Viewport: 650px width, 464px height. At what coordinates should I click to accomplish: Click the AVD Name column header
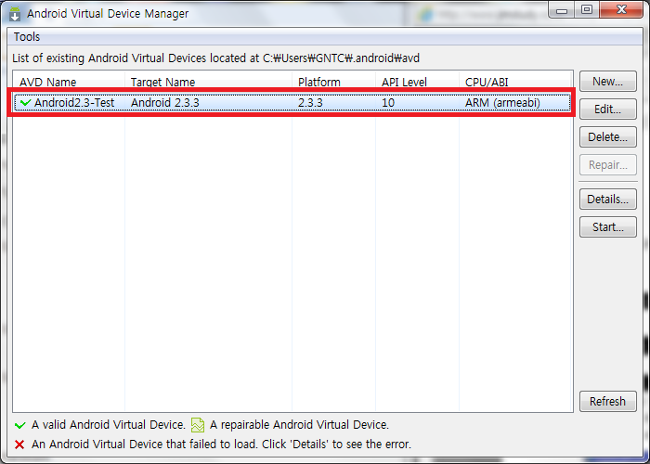pos(69,82)
